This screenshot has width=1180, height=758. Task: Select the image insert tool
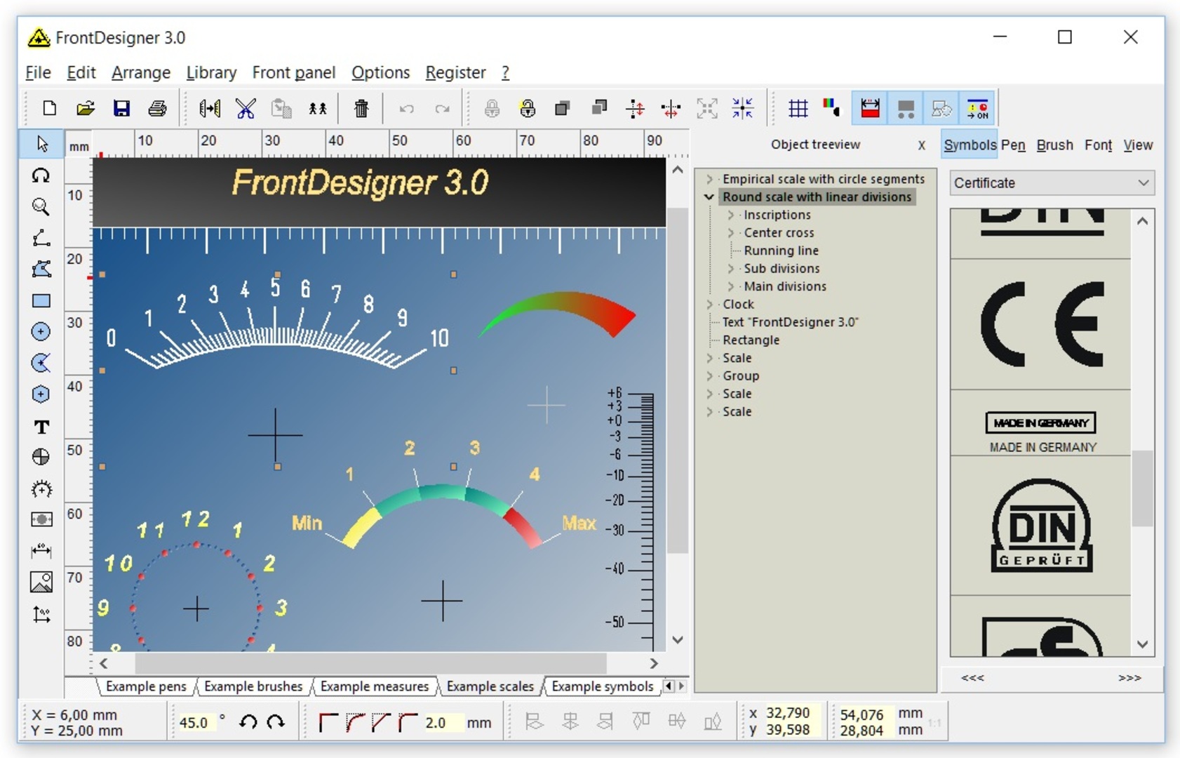pos(41,582)
